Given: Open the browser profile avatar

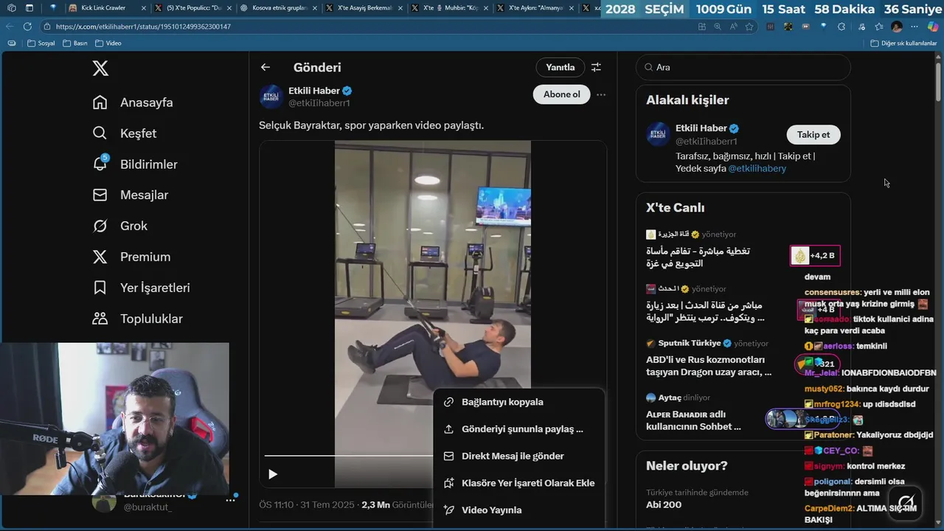Looking at the screenshot, I should click(897, 27).
